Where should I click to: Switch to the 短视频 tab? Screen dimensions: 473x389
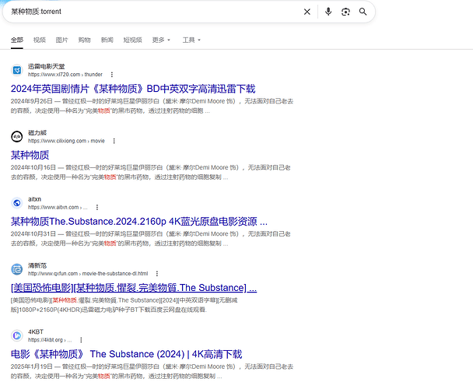[132, 40]
